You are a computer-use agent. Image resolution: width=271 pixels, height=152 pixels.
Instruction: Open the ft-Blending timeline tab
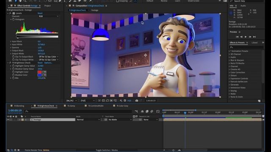click(x=19, y=106)
